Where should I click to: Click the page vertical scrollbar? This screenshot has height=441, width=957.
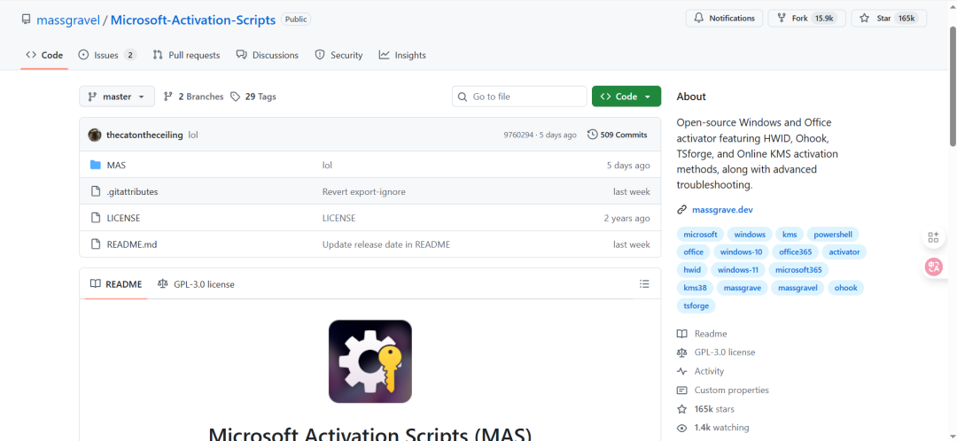[x=952, y=85]
